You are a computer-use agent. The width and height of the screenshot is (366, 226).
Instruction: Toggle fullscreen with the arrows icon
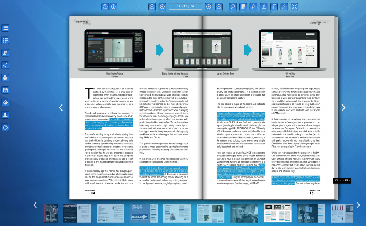click(295, 6)
